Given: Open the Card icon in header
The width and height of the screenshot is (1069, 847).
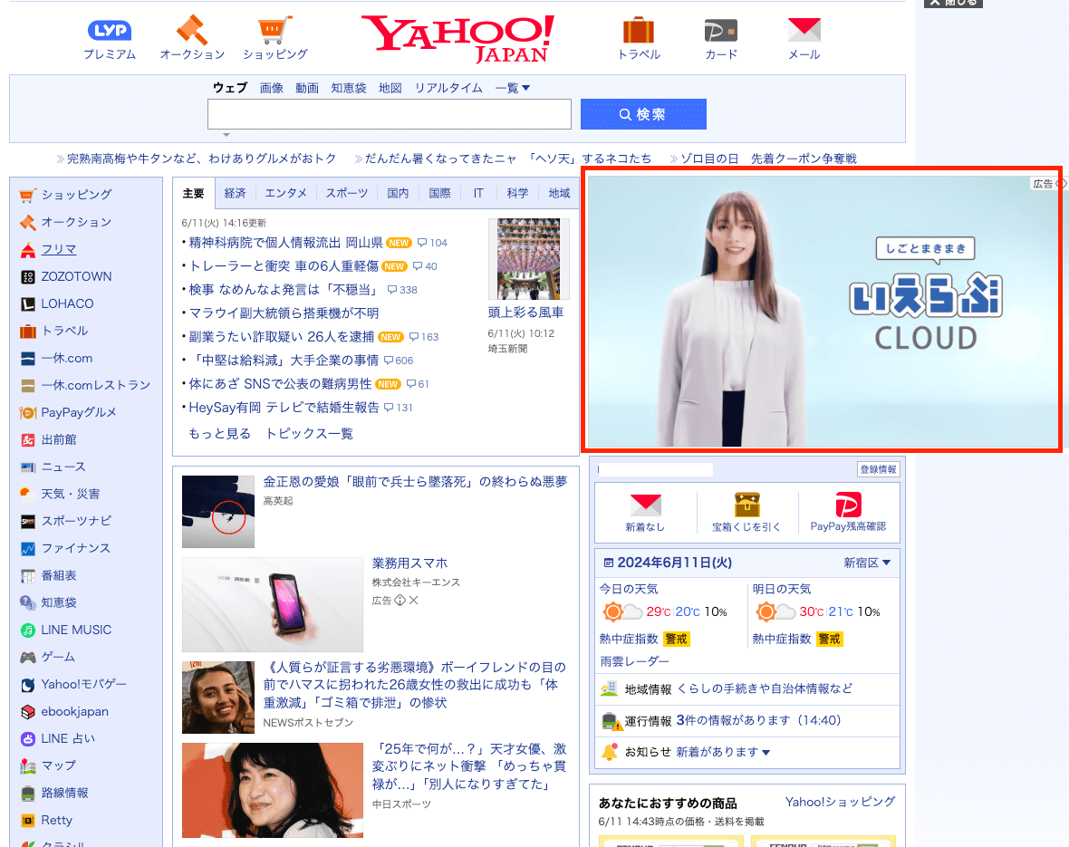Looking at the screenshot, I should coord(721,31).
